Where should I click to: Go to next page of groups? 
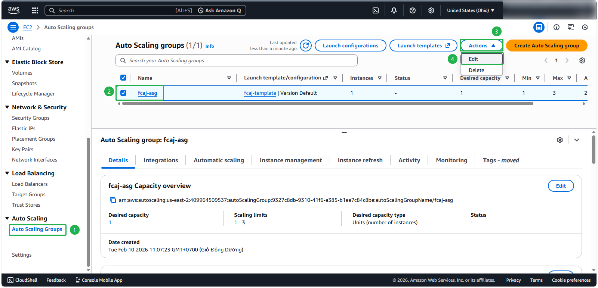(x=567, y=60)
